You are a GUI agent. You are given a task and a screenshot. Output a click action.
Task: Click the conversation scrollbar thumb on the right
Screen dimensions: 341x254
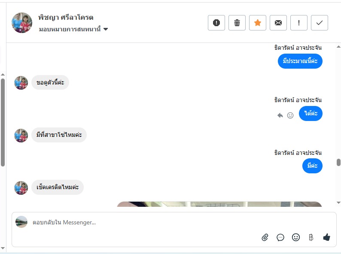pyautogui.click(x=338, y=162)
